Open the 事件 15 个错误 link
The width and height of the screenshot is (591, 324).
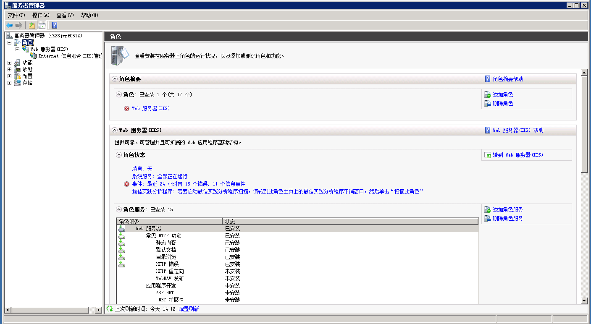tap(189, 184)
